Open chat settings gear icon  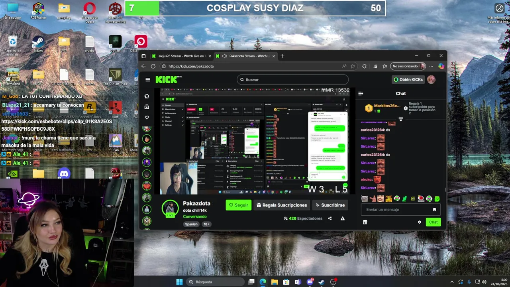(x=419, y=222)
